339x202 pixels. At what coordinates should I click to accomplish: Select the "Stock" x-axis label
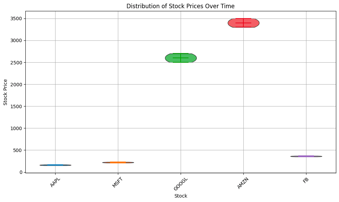181,196
